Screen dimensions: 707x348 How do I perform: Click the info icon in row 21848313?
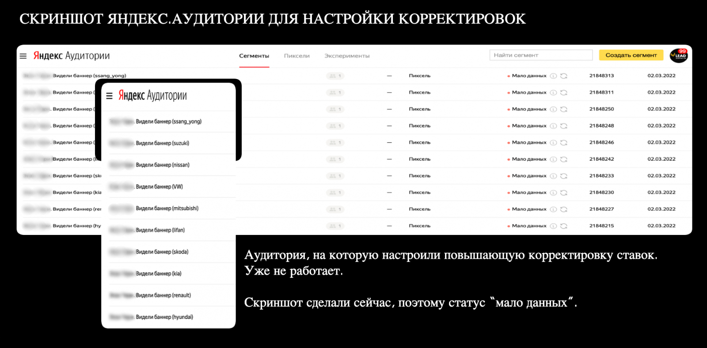click(553, 76)
